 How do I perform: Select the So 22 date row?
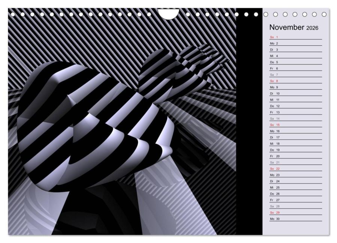(296, 169)
